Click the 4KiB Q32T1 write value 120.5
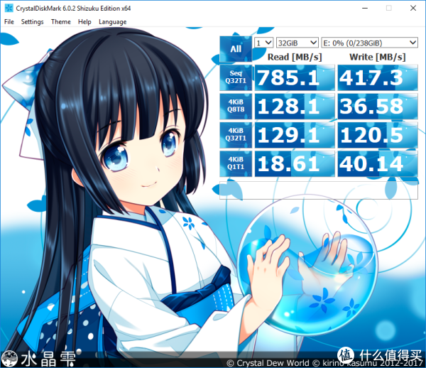The width and height of the screenshot is (426, 368). click(x=378, y=135)
